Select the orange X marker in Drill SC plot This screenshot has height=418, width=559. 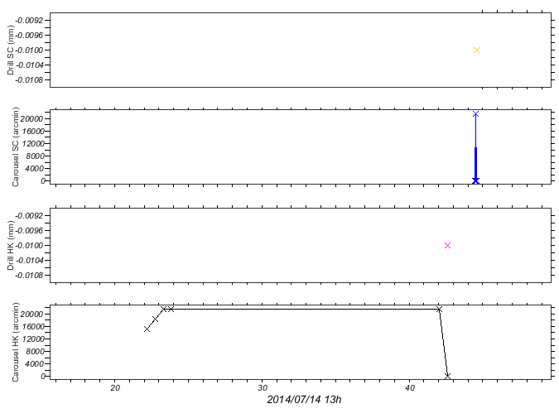pyautogui.click(x=476, y=50)
